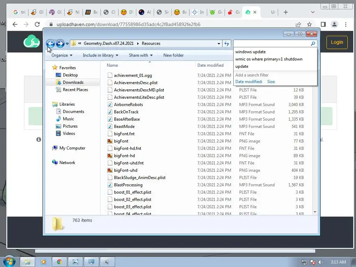Select the bigFont-hd PNG image icon
This screenshot has height=267, width=356.
pyautogui.click(x=110, y=155)
